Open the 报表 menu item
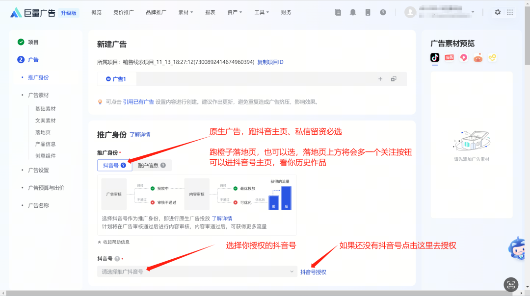This screenshot has width=530, height=296. (x=210, y=12)
